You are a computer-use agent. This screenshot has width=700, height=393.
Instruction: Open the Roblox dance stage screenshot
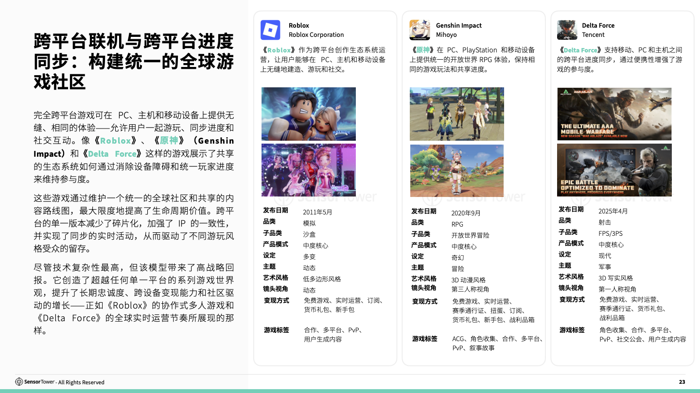point(309,170)
